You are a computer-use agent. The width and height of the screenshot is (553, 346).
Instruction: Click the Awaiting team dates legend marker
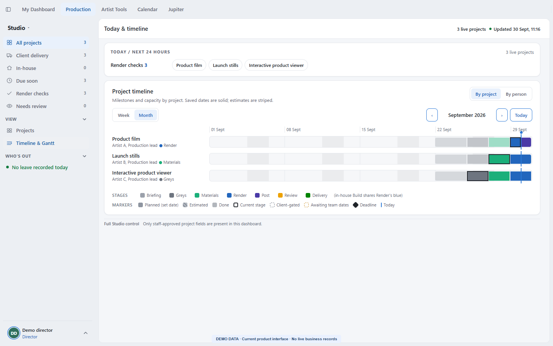(x=306, y=205)
